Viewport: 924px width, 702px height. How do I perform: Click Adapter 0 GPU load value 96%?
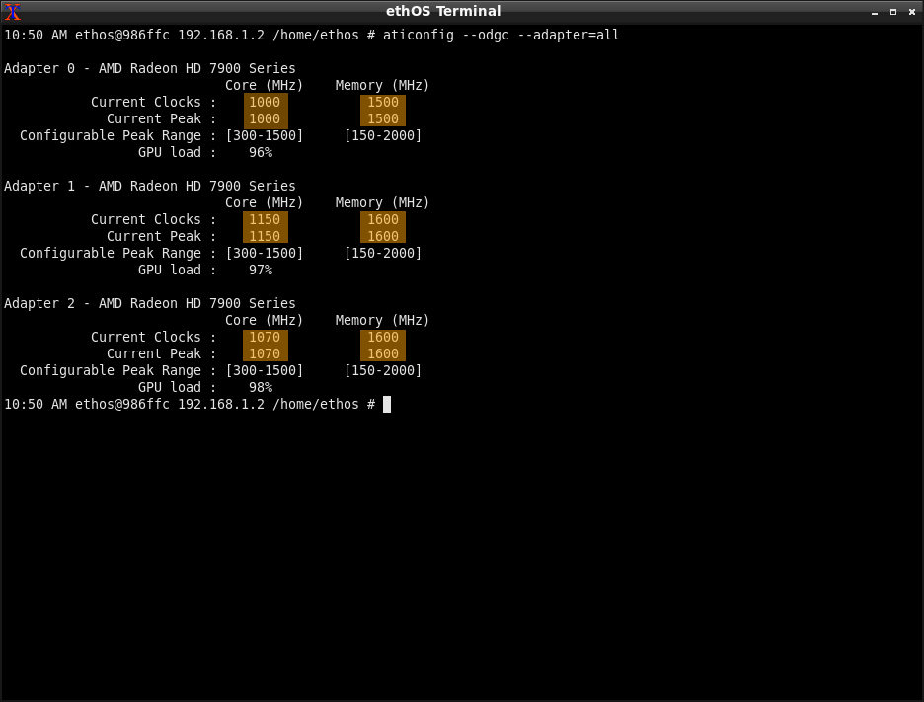click(261, 153)
